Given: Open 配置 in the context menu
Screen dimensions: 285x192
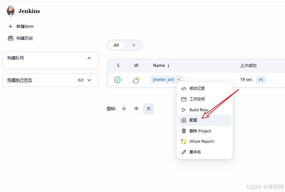Looking at the screenshot, I should pyautogui.click(x=205, y=120).
